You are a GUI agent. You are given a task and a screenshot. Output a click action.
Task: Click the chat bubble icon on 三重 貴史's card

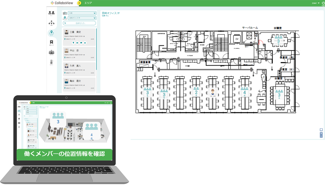pos(81,43)
